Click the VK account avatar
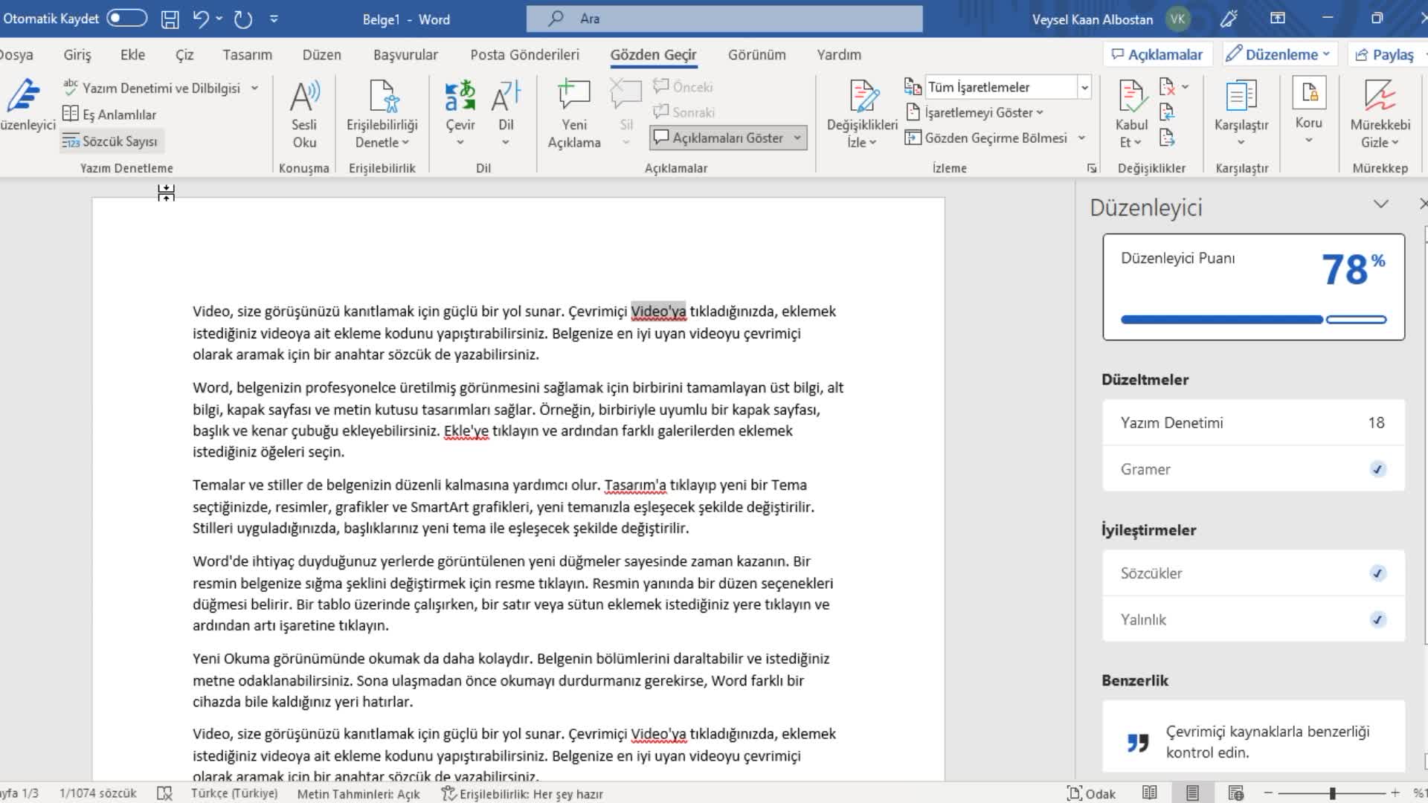 point(1178,19)
